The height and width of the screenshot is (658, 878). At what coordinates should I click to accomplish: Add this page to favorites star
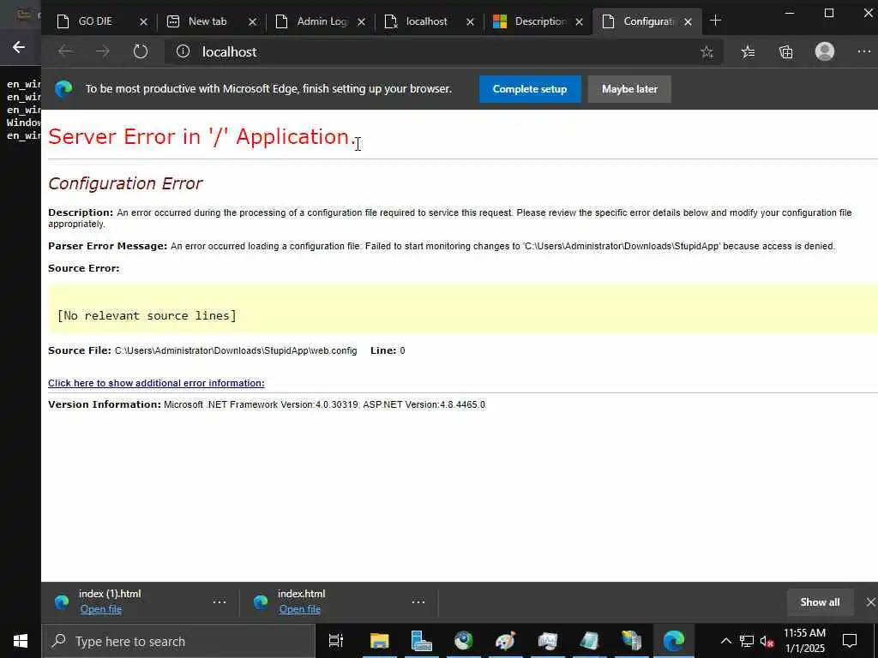(x=707, y=52)
